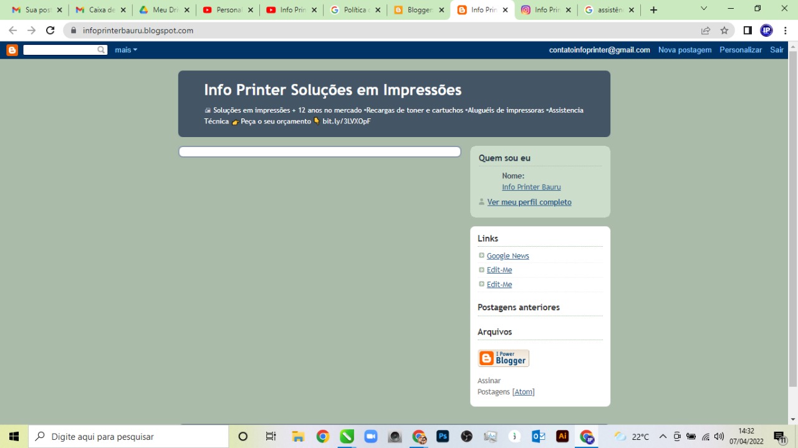Click the Blogger logo in the navbar
The height and width of the screenshot is (448, 798).
point(12,50)
